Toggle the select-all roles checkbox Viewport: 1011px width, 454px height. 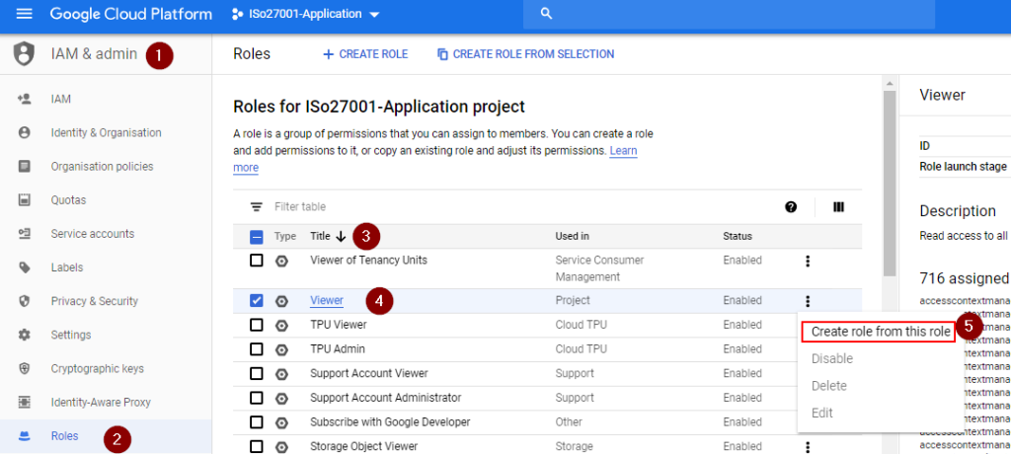(257, 237)
